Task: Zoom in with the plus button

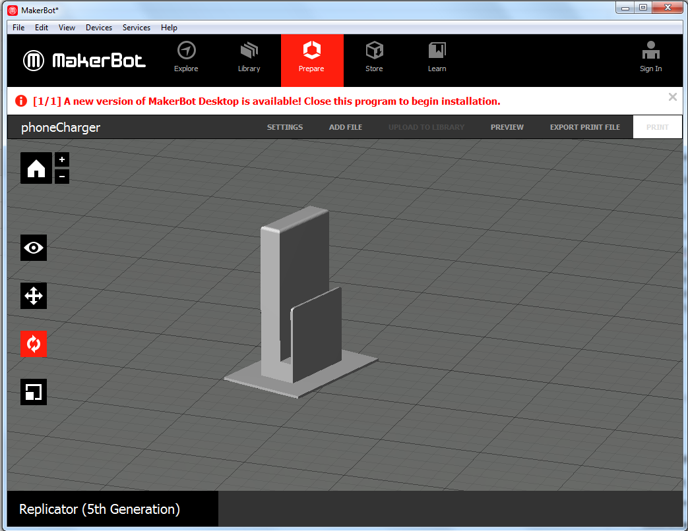Action: (x=62, y=159)
